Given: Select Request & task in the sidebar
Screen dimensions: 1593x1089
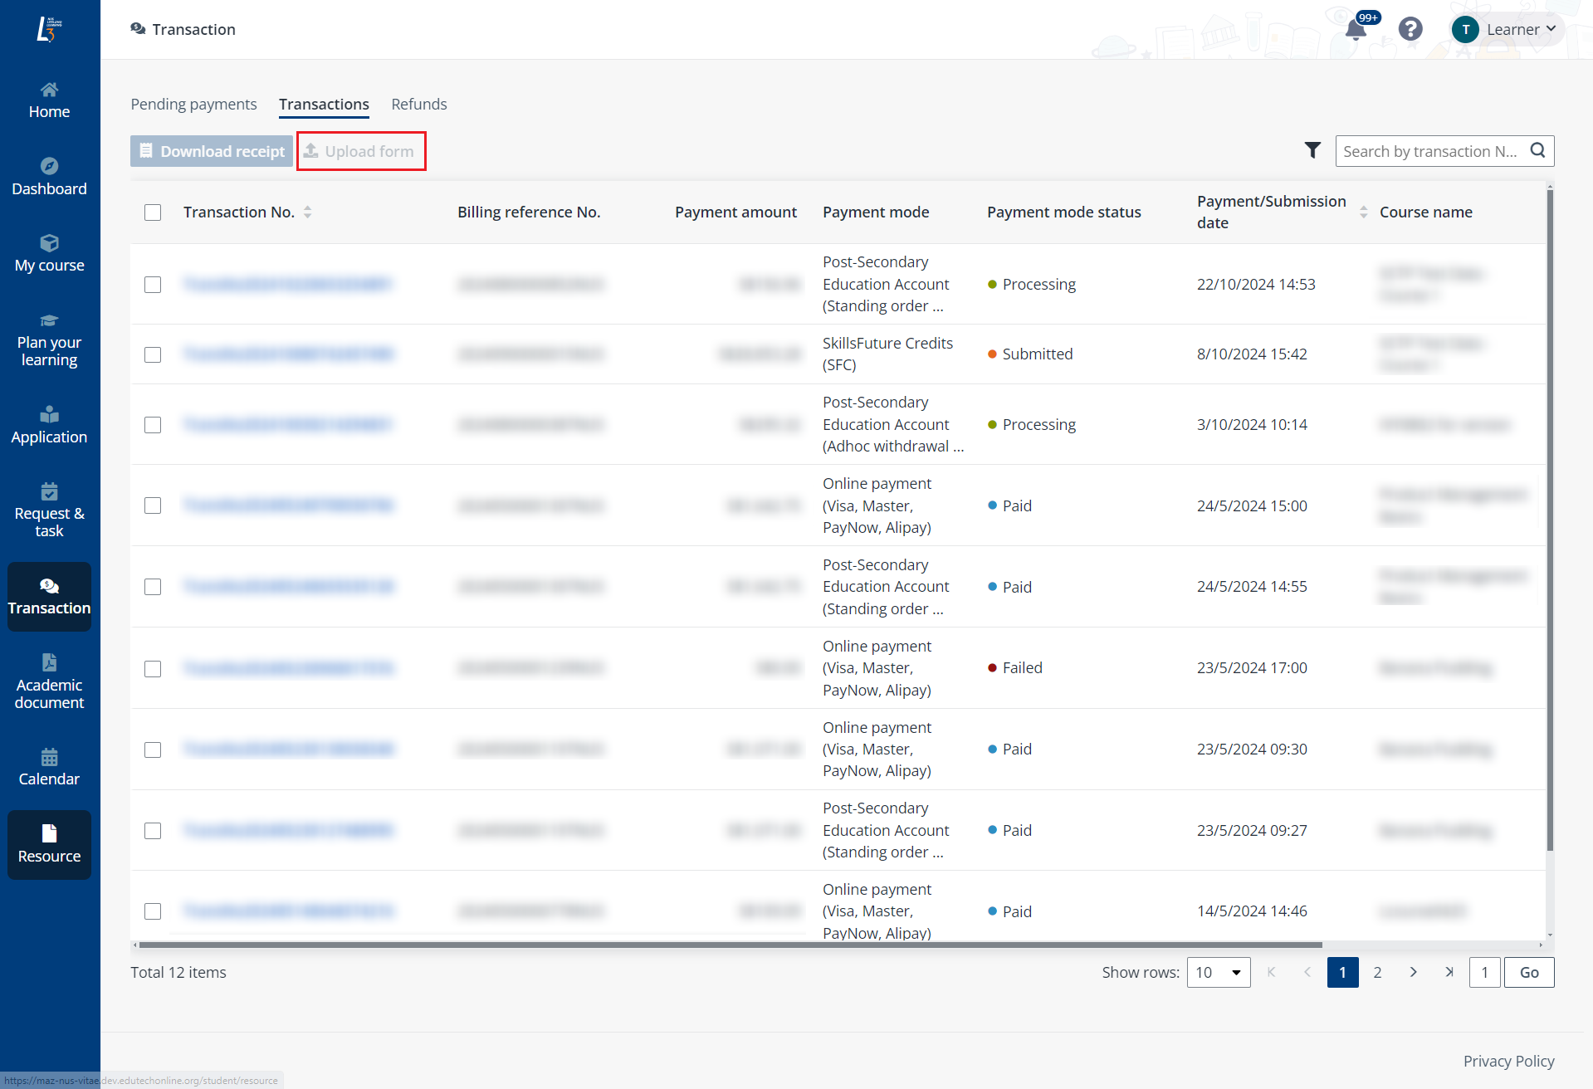Looking at the screenshot, I should (x=49, y=510).
